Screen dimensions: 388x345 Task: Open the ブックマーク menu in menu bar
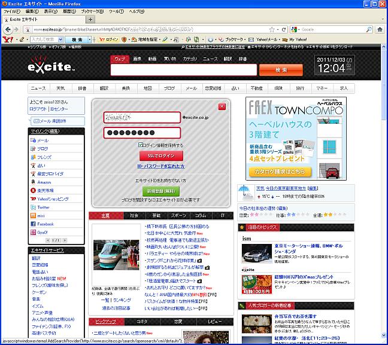[92, 11]
